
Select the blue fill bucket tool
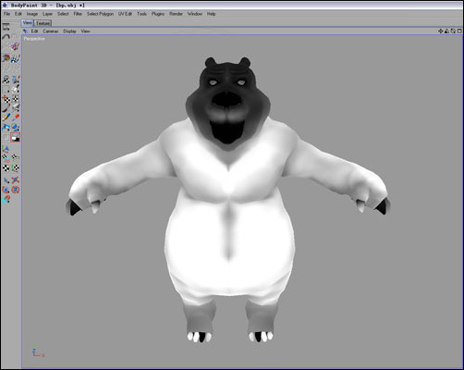click(6, 128)
